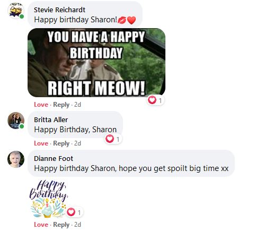The width and height of the screenshot is (264, 231).
Task: Open Dianne Foot's profile picture
Action: pyautogui.click(x=16, y=159)
